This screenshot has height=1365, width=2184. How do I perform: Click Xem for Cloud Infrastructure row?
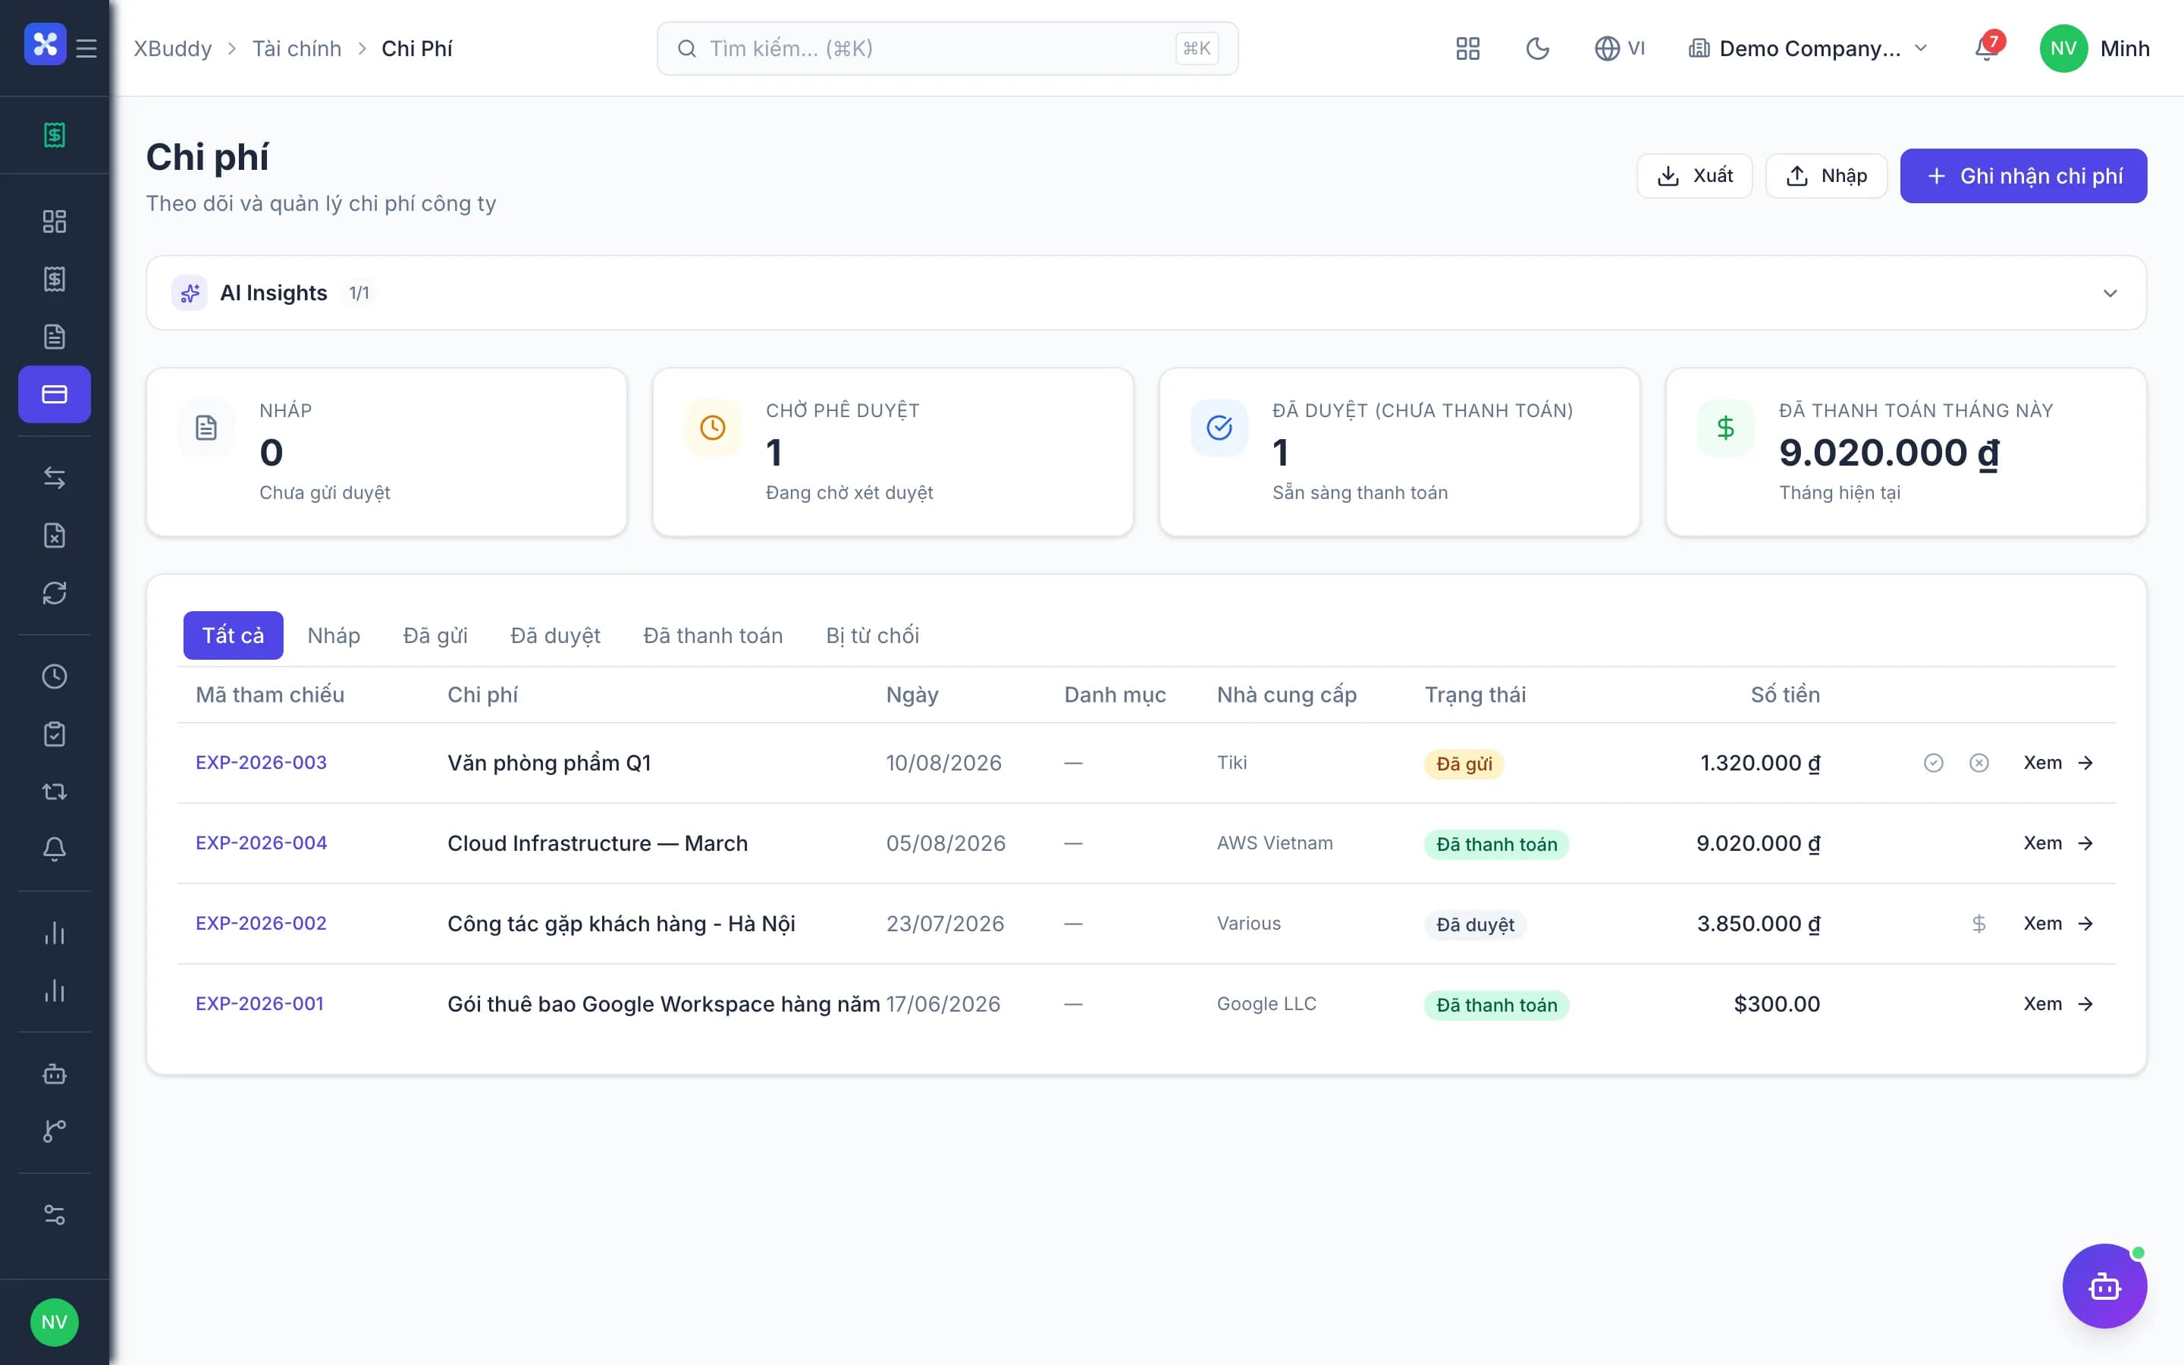pos(2057,843)
